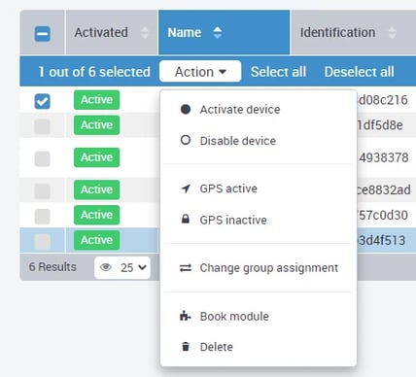This screenshot has width=416, height=377.
Task: Open the 25 results-per-page dropdown
Action: click(122, 267)
